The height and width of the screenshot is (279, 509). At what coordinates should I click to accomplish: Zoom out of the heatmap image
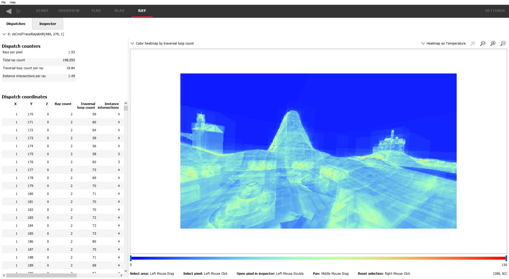(x=503, y=43)
